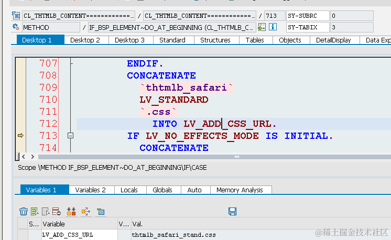Click the gear icon beside METHOD field
Image resolution: width=391 pixels, height=240 pixels.
coord(16,27)
